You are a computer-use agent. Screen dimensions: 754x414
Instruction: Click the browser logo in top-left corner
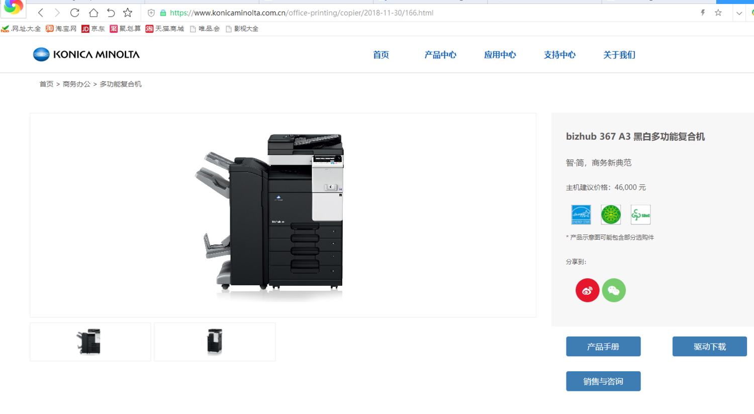(13, 7)
